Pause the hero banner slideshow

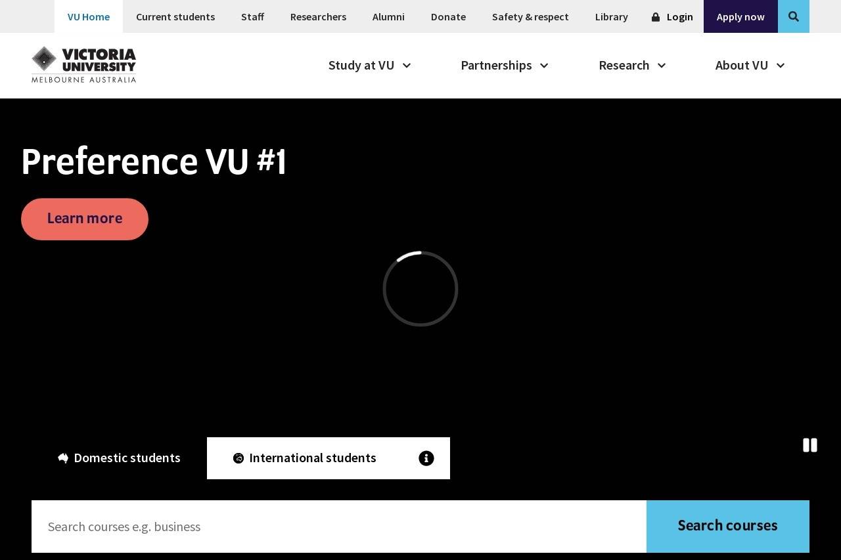coord(810,445)
